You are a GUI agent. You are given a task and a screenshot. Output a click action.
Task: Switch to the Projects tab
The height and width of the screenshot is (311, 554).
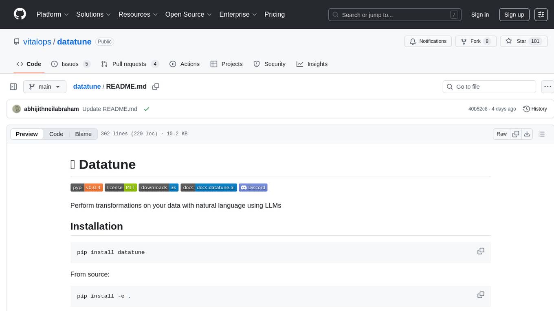click(x=226, y=64)
